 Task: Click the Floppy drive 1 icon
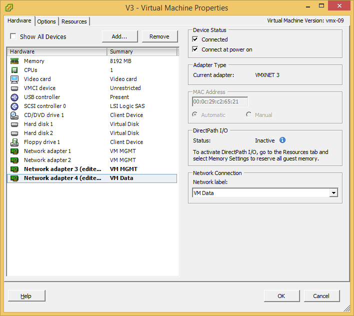(x=14, y=142)
